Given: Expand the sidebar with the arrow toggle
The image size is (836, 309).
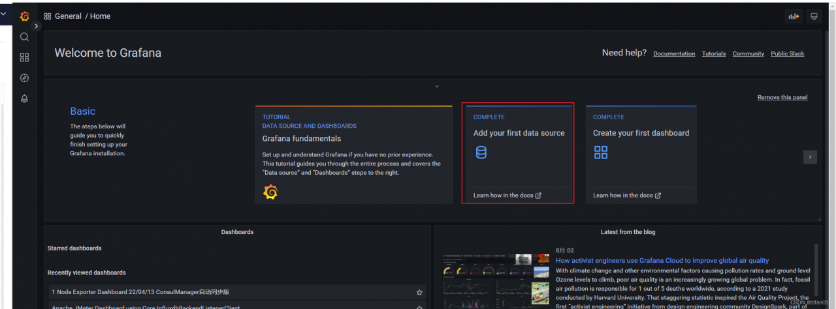Looking at the screenshot, I should click(37, 26).
